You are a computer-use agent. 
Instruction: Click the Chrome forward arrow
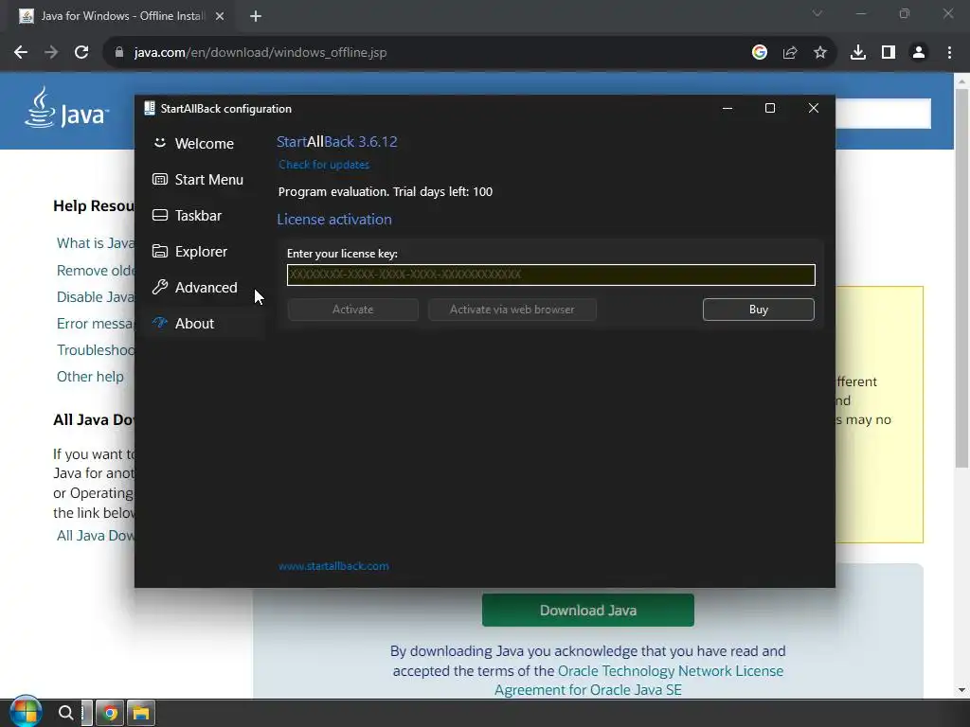pyautogui.click(x=51, y=53)
